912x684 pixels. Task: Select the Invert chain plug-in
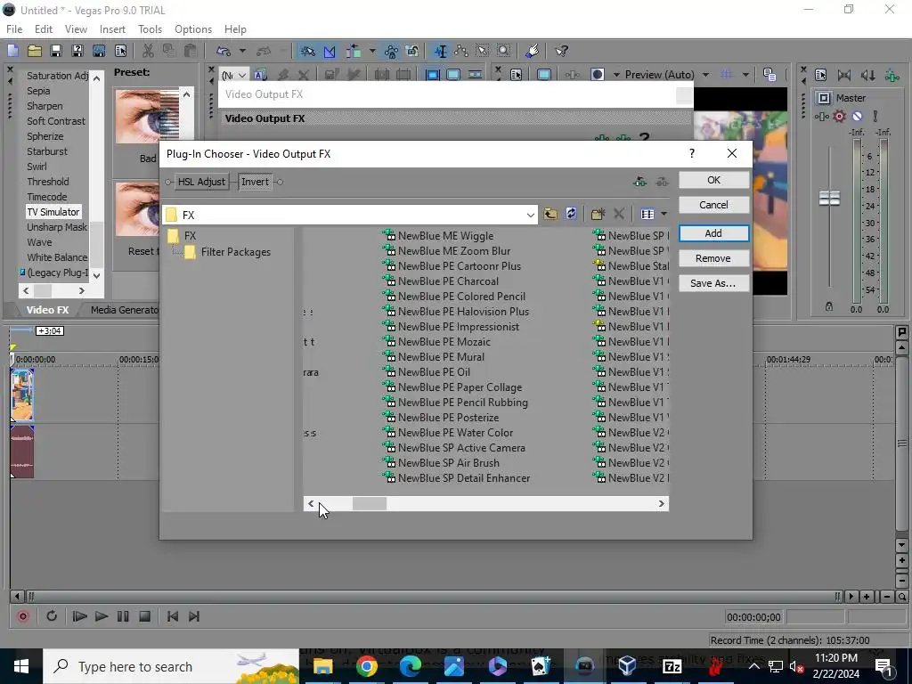[x=255, y=182]
